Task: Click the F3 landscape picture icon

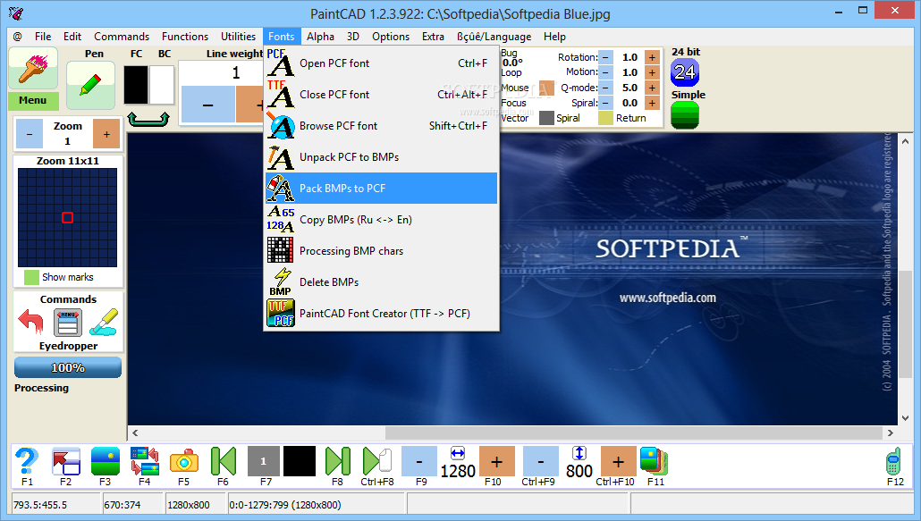Action: 106,461
